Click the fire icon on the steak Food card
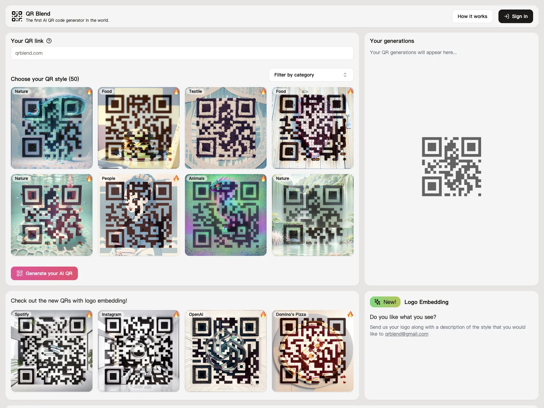The width and height of the screenshot is (544, 408). (x=350, y=91)
